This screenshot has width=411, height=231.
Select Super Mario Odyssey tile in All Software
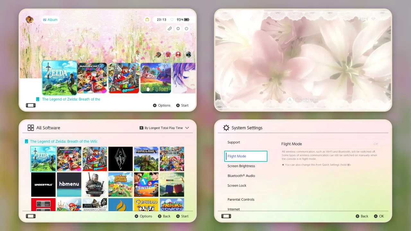(95, 159)
